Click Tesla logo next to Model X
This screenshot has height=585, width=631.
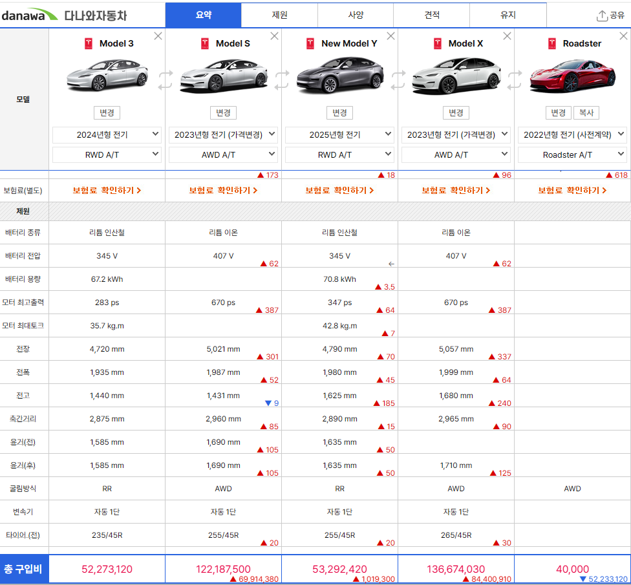coord(438,43)
